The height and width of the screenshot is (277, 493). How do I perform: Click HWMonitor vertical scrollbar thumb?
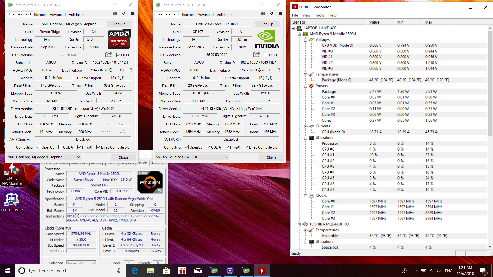tap(490, 83)
